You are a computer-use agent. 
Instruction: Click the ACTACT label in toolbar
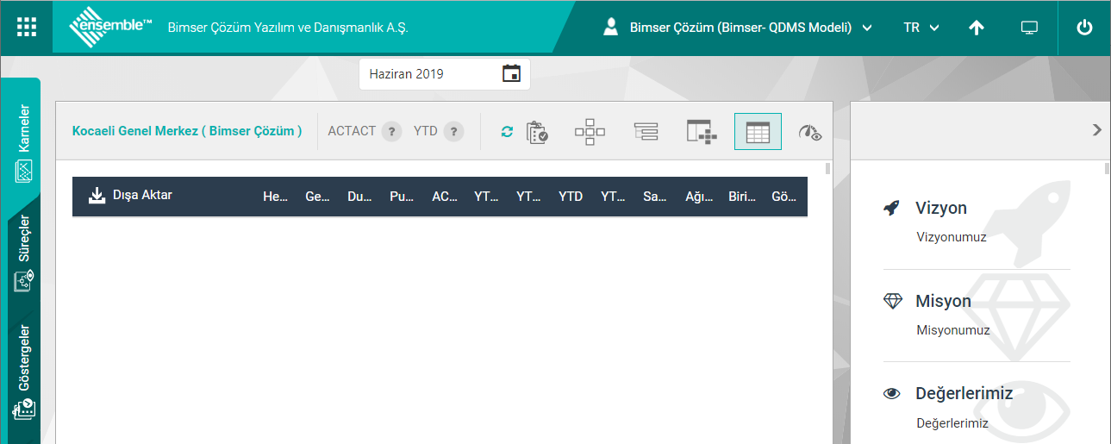pyautogui.click(x=352, y=131)
